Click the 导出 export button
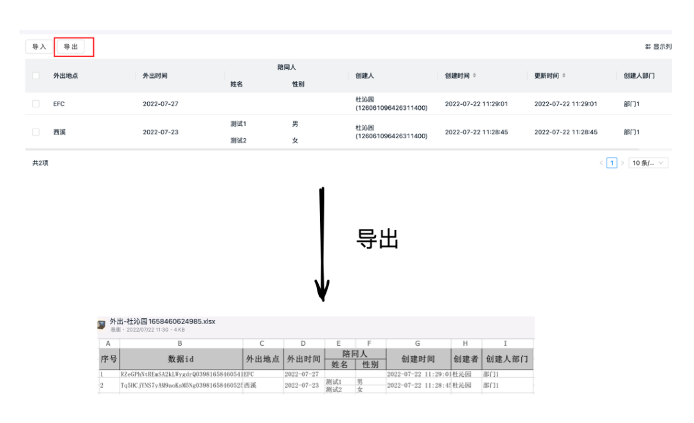Screen dimensions: 694x423 (71, 47)
